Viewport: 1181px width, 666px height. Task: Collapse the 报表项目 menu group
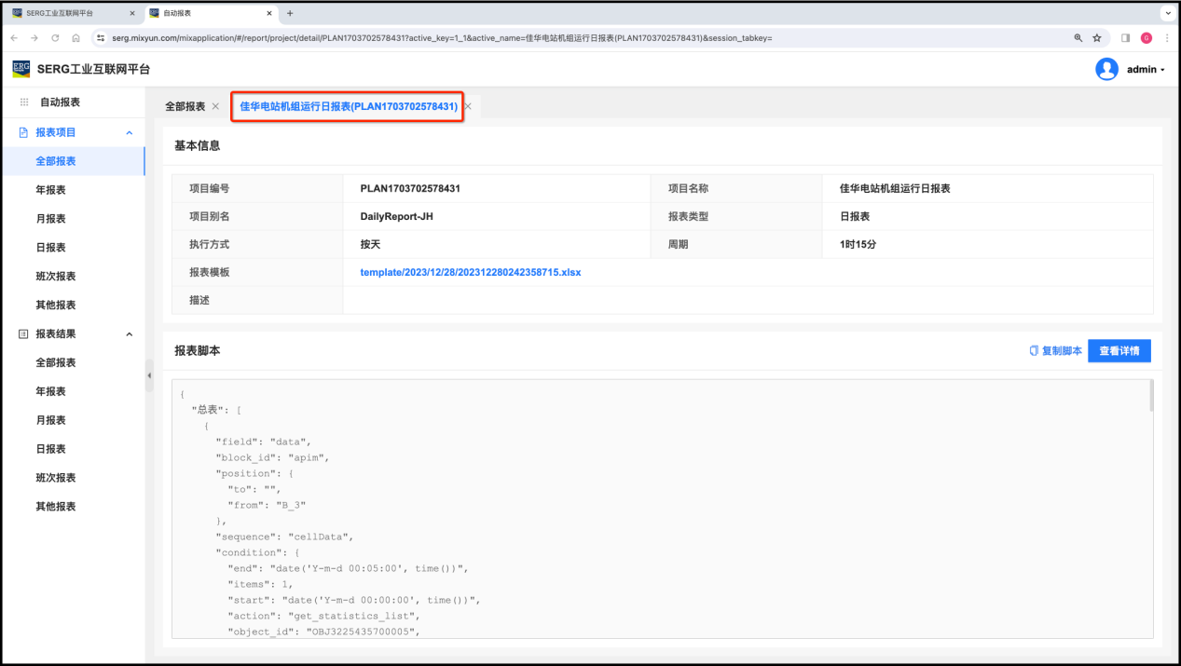(x=130, y=133)
